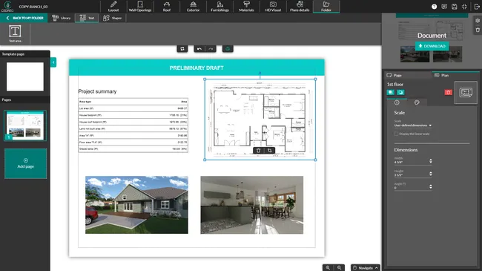Switch to the Plan tab
The image size is (482, 271).
point(455,75)
